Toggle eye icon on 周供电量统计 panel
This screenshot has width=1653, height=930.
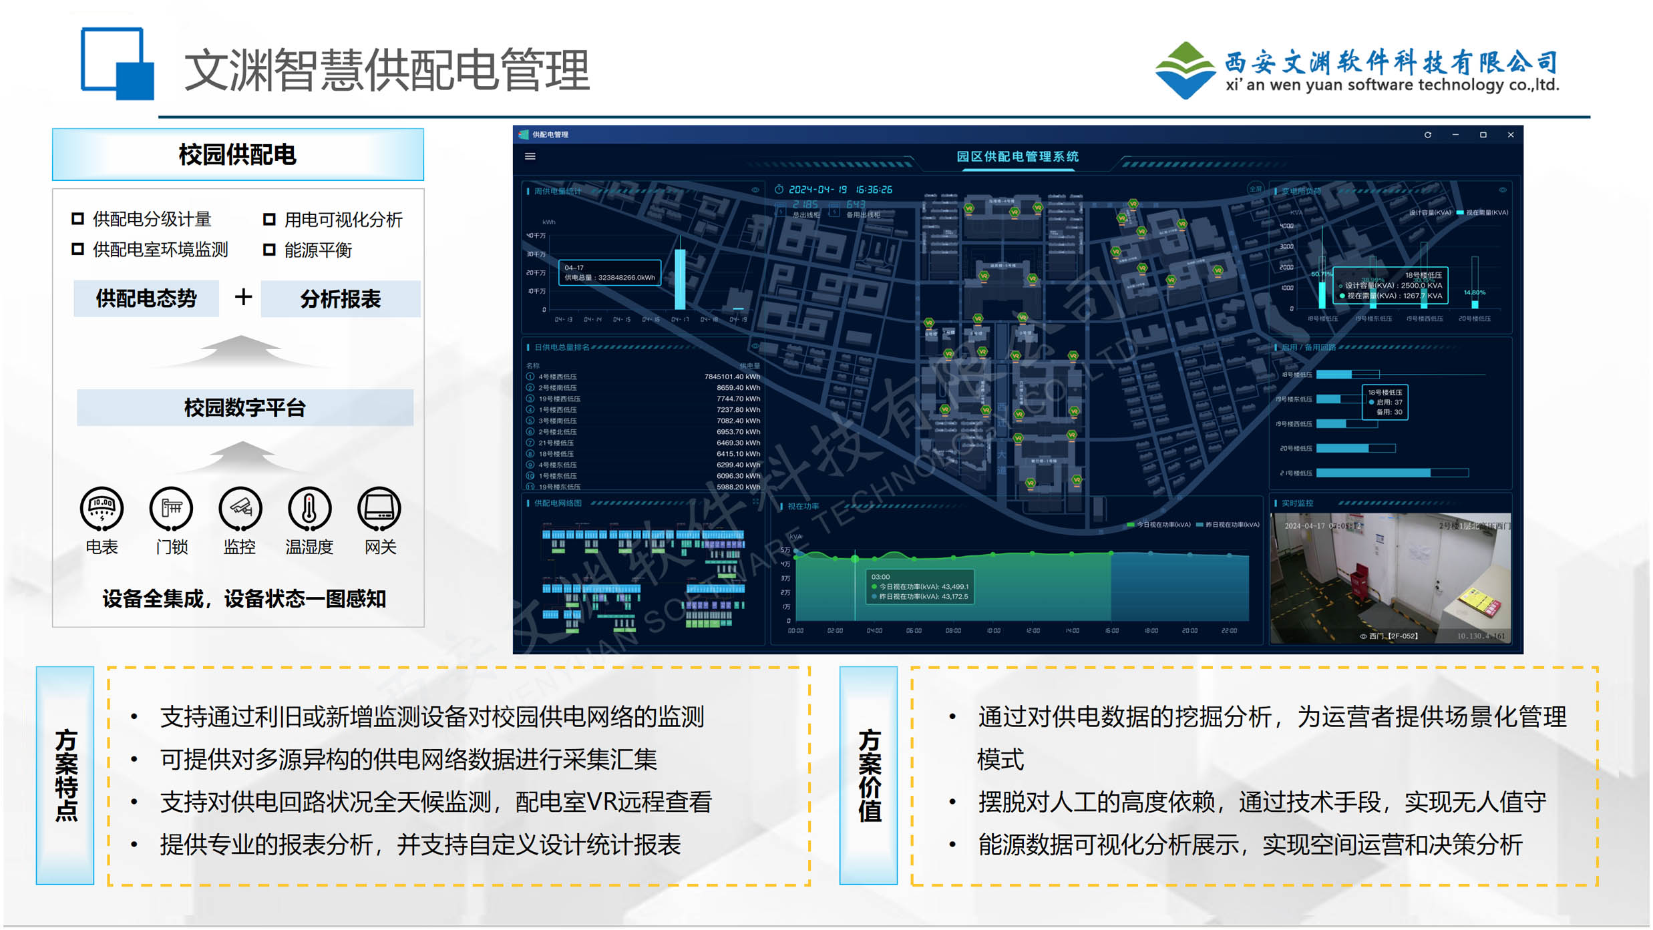point(755,190)
